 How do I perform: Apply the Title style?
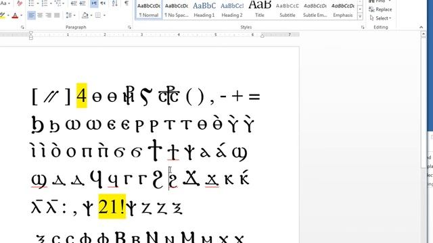pos(260,10)
